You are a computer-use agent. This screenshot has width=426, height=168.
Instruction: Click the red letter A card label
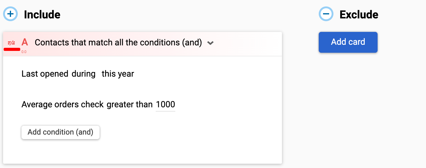click(25, 42)
